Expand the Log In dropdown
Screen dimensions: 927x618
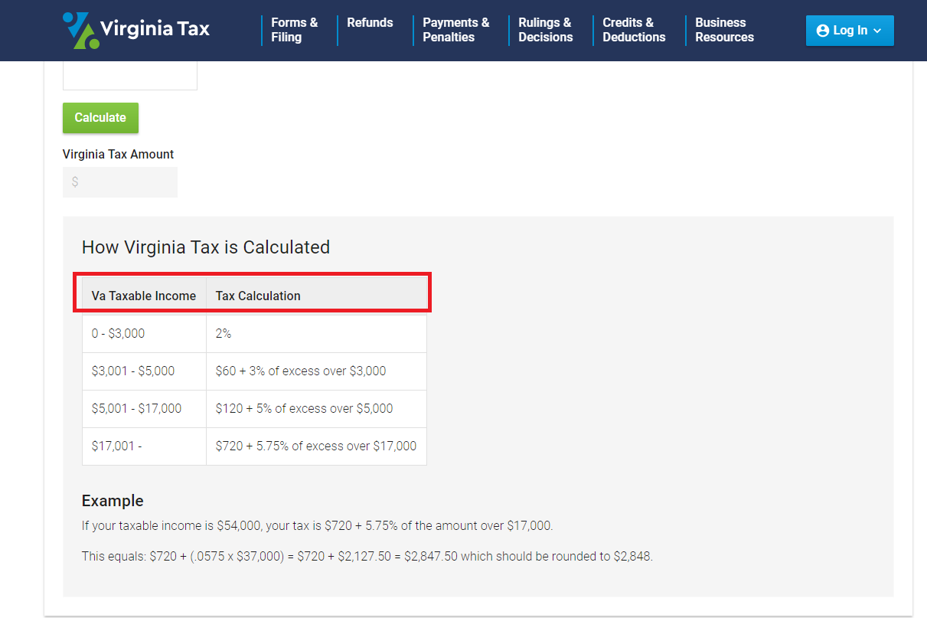click(x=850, y=31)
